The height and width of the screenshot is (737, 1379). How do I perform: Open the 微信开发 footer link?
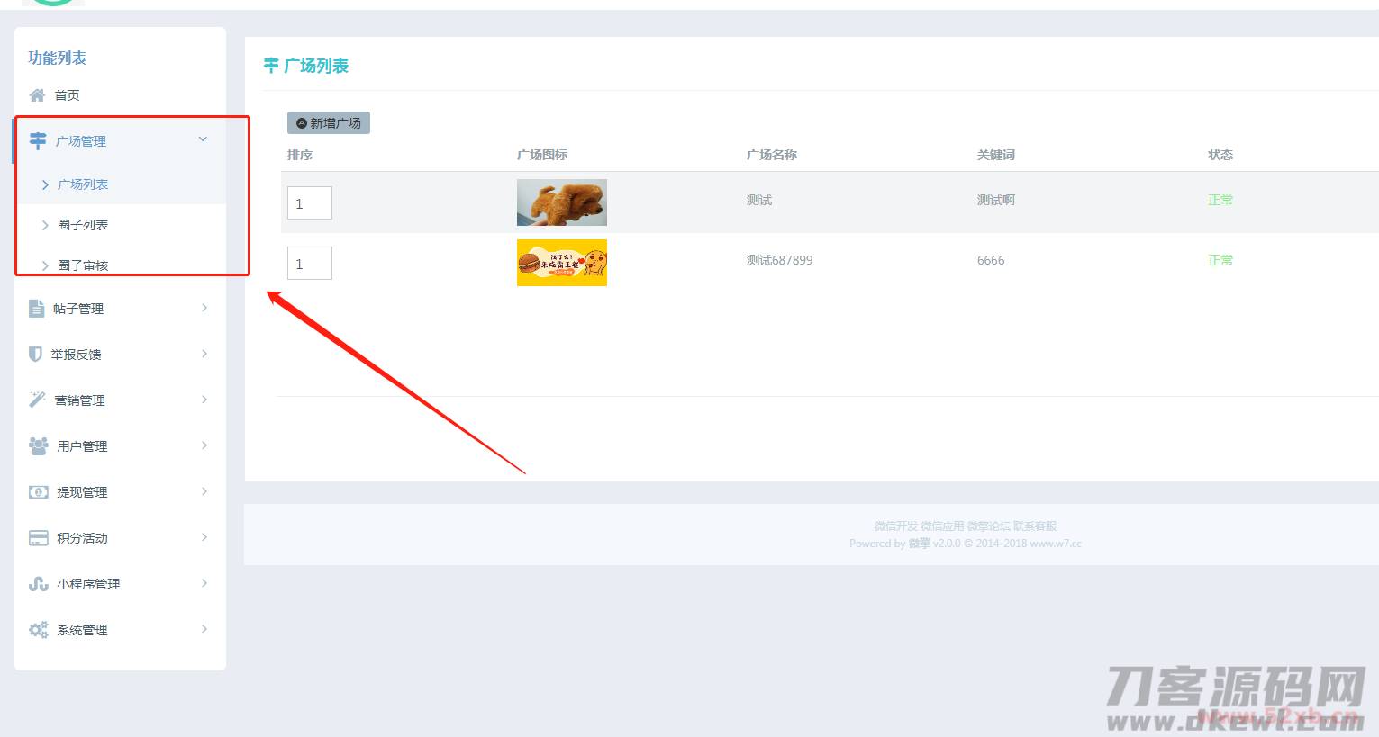[895, 526]
